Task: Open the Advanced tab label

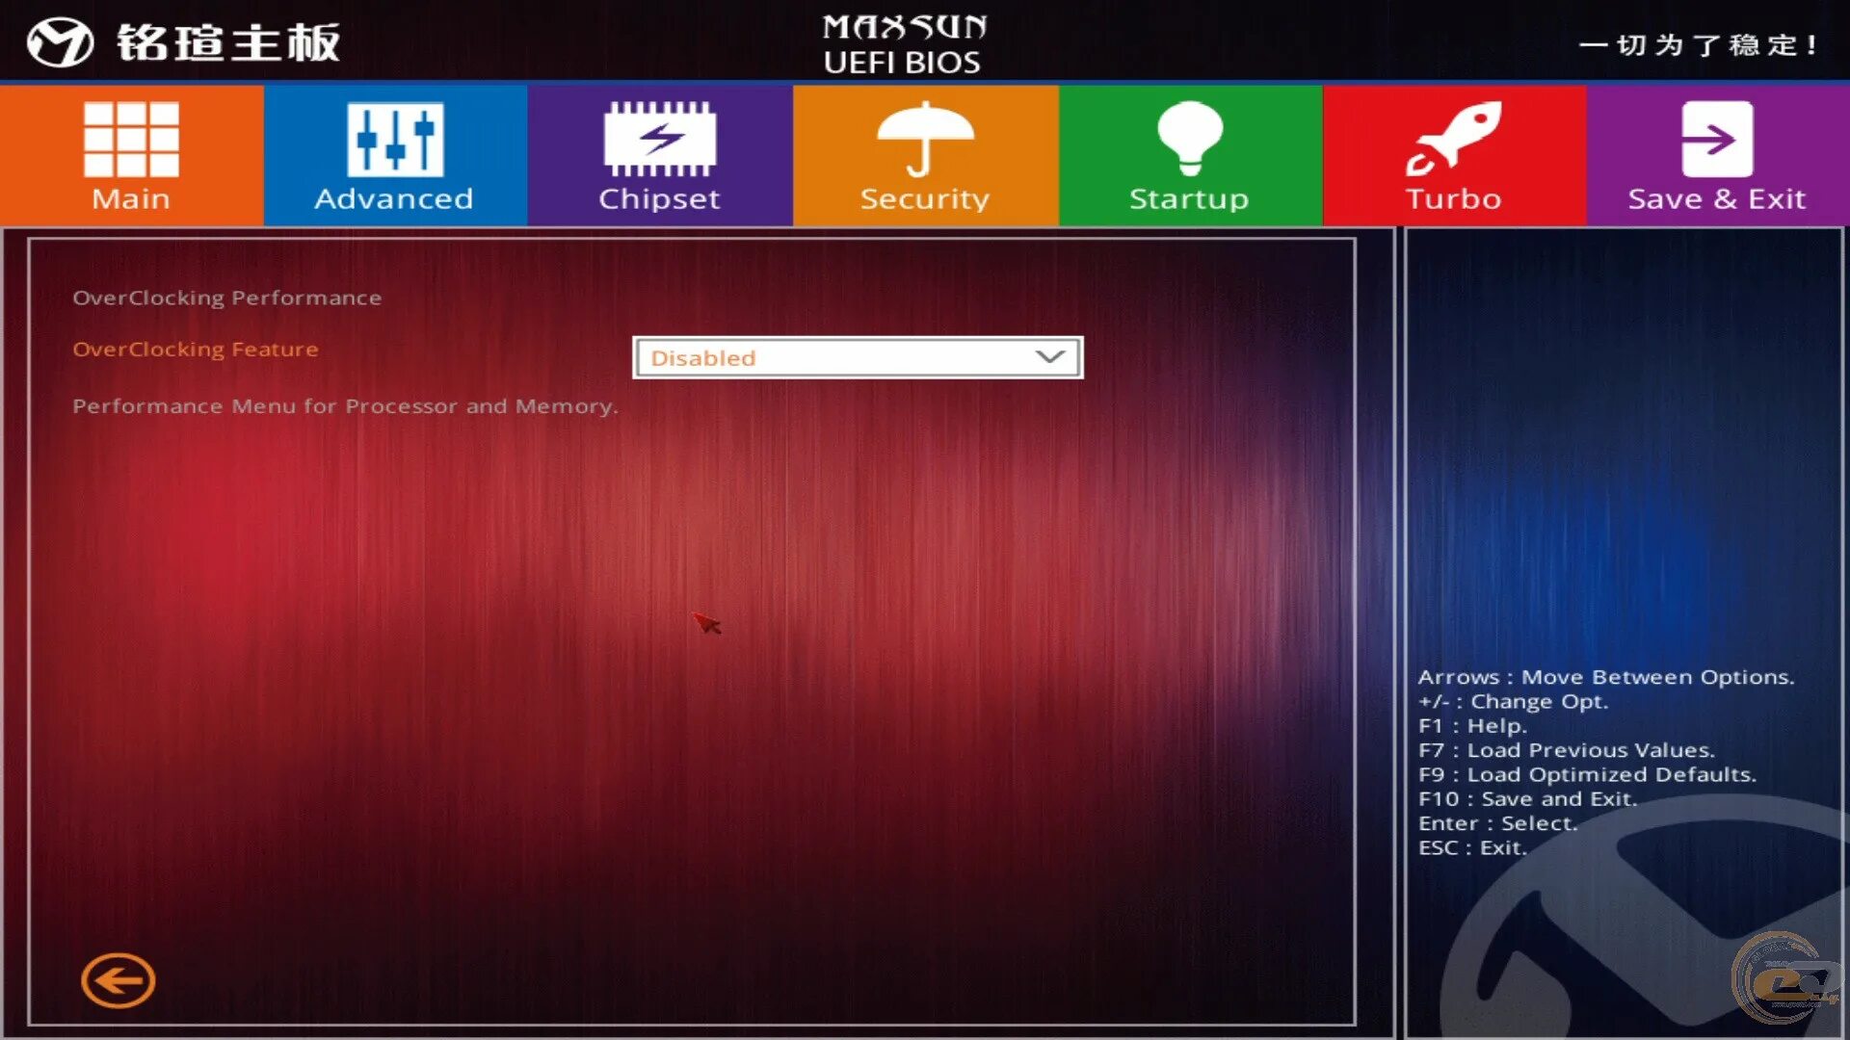Action: pyautogui.click(x=394, y=199)
